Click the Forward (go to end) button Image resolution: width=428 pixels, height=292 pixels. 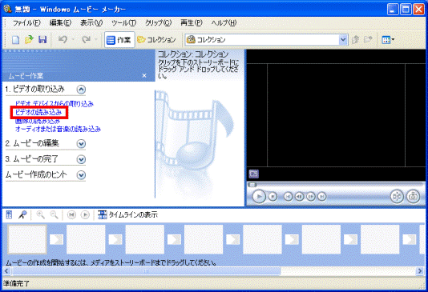pos(322,196)
